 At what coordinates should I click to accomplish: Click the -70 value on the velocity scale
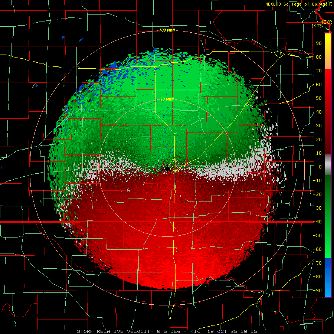[x=317, y=263]
